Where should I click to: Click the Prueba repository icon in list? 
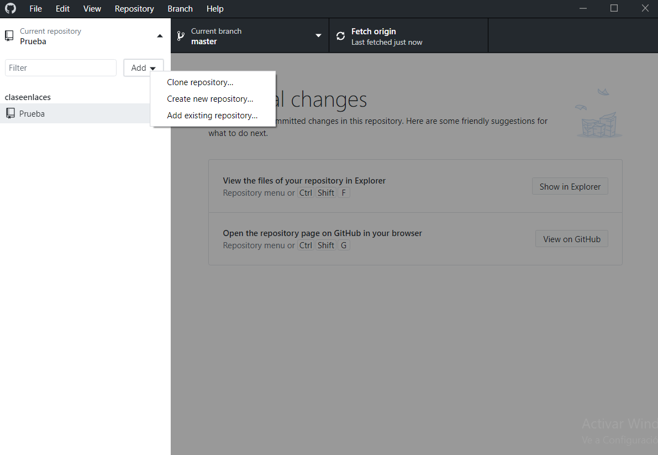10,113
